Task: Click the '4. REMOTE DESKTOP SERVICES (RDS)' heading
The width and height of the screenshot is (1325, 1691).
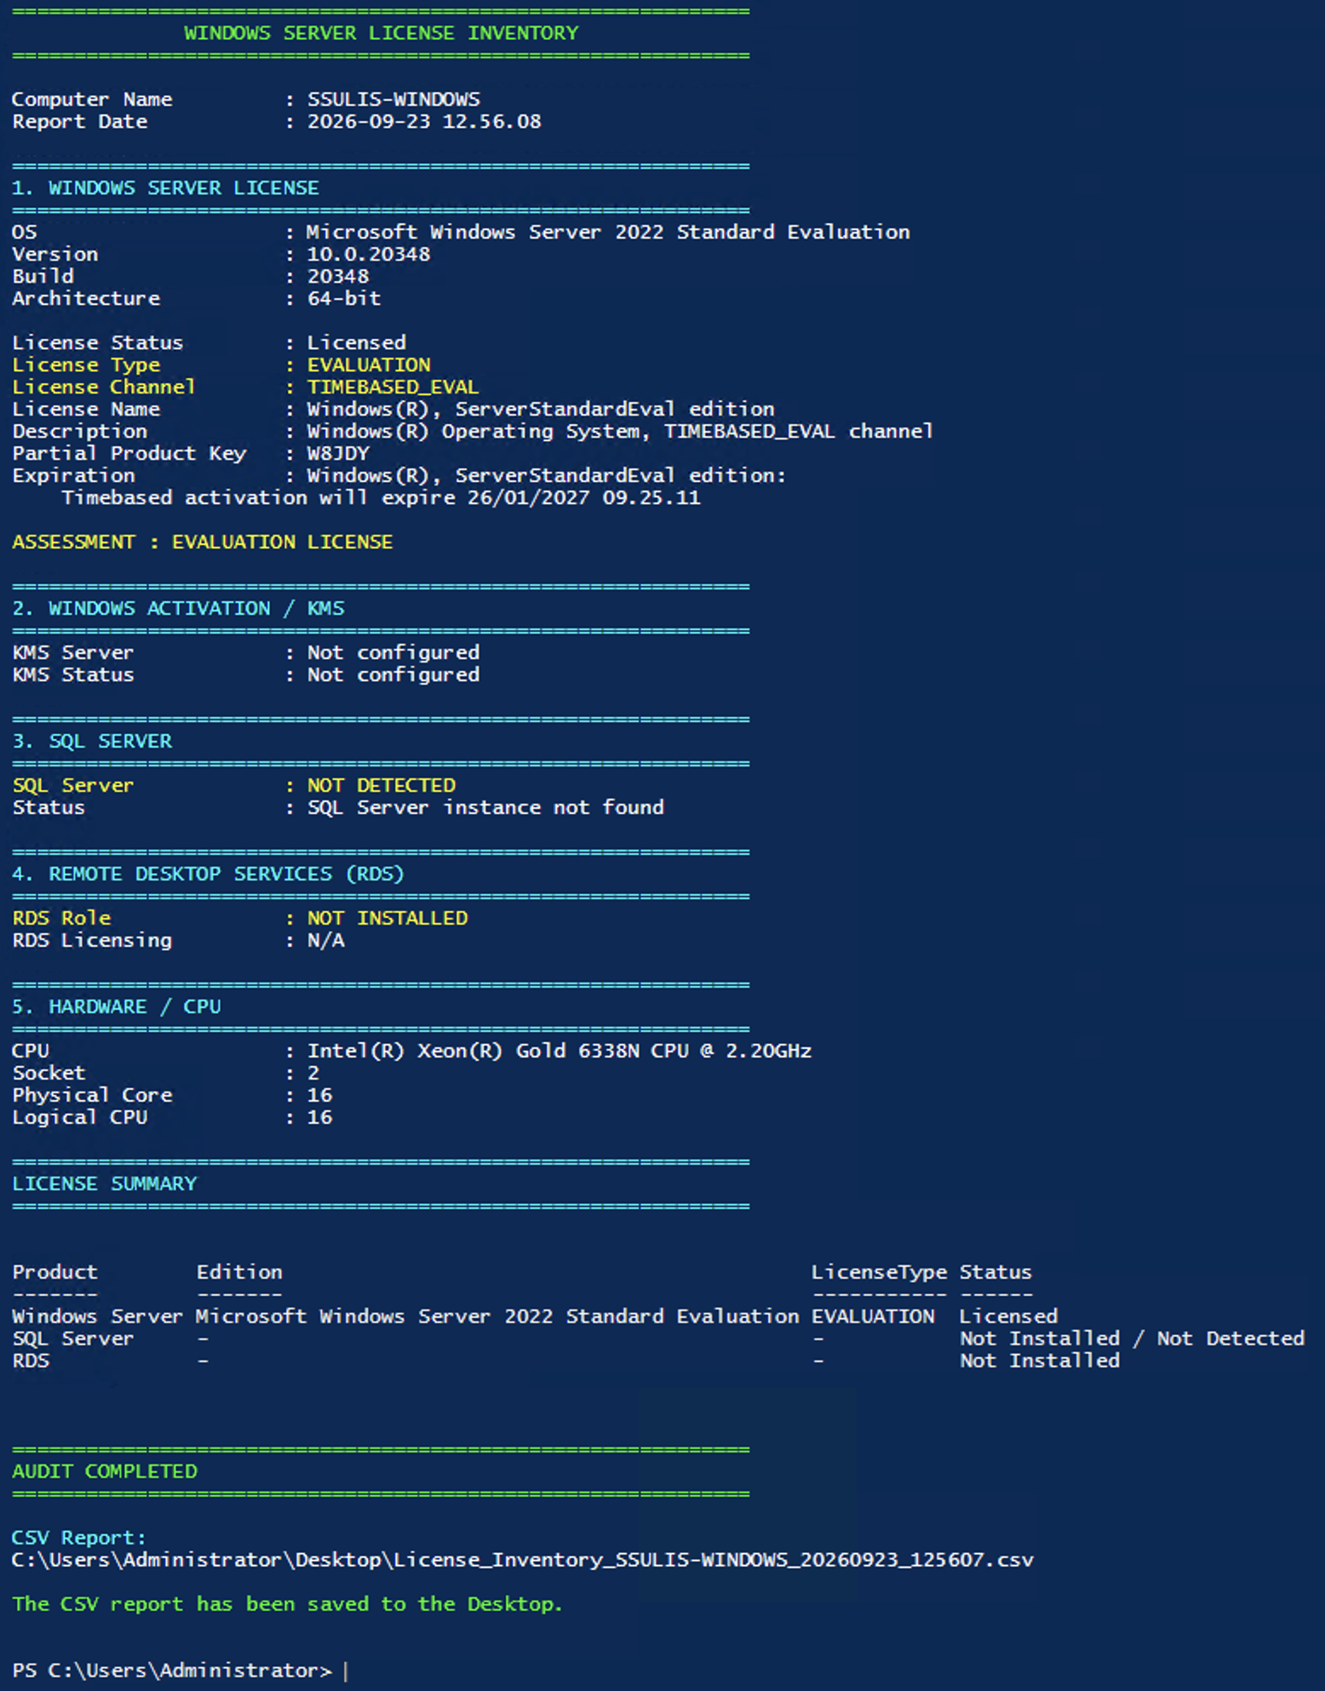Action: point(208,874)
